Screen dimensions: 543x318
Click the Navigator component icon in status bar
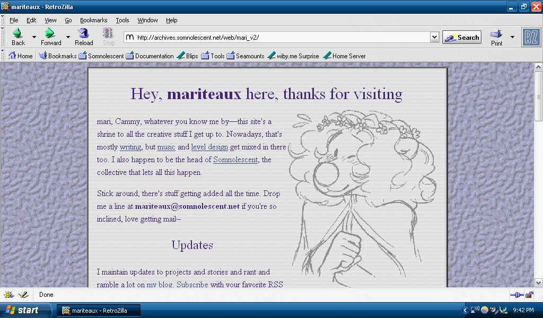coord(9,295)
